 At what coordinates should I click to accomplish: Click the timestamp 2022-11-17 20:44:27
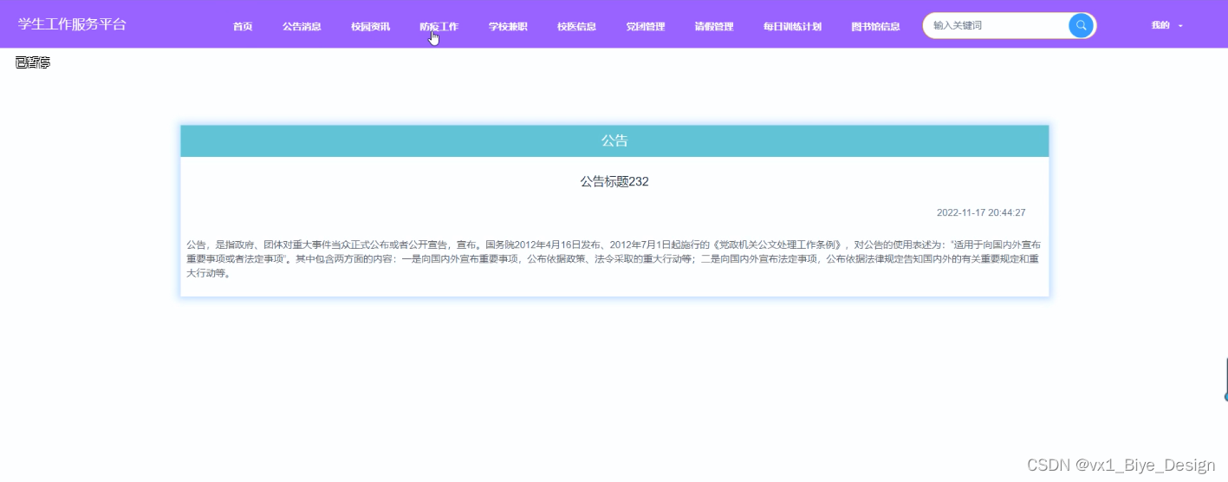pos(981,212)
